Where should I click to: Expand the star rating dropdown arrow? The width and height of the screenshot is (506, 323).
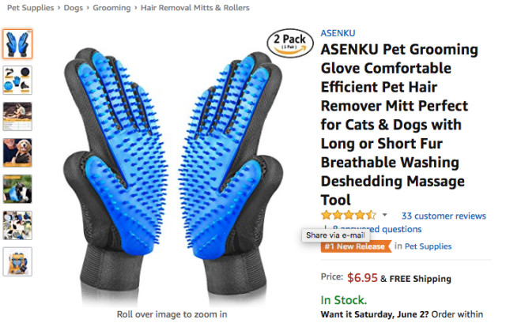point(384,215)
